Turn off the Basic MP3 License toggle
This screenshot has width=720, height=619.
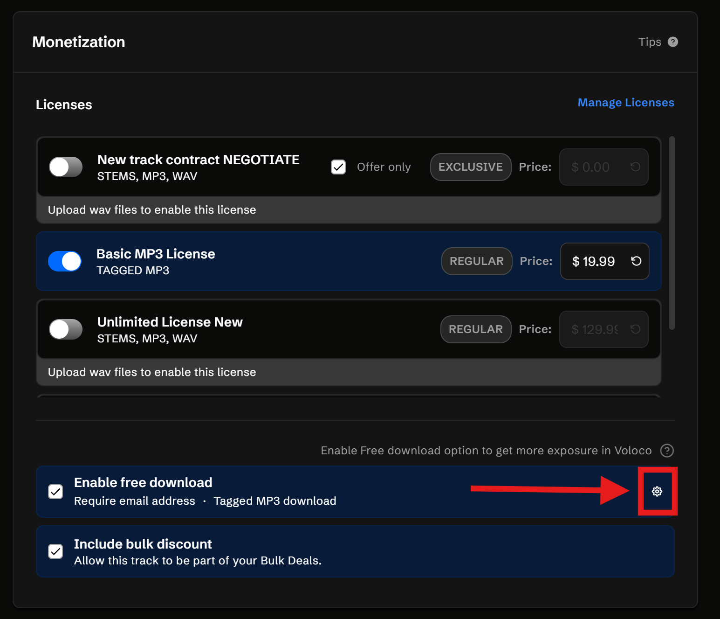pyautogui.click(x=65, y=261)
